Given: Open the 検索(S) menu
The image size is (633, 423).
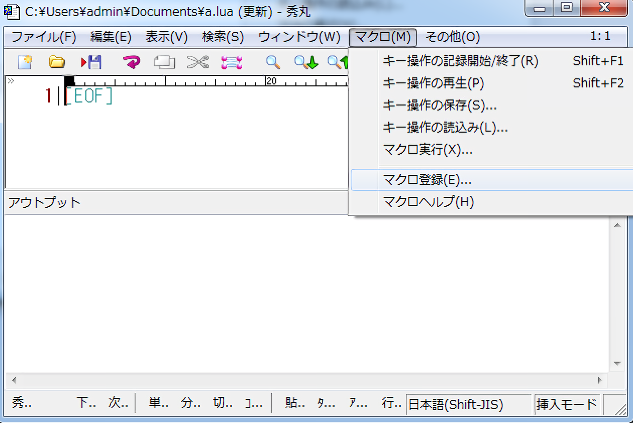Looking at the screenshot, I should tap(223, 37).
